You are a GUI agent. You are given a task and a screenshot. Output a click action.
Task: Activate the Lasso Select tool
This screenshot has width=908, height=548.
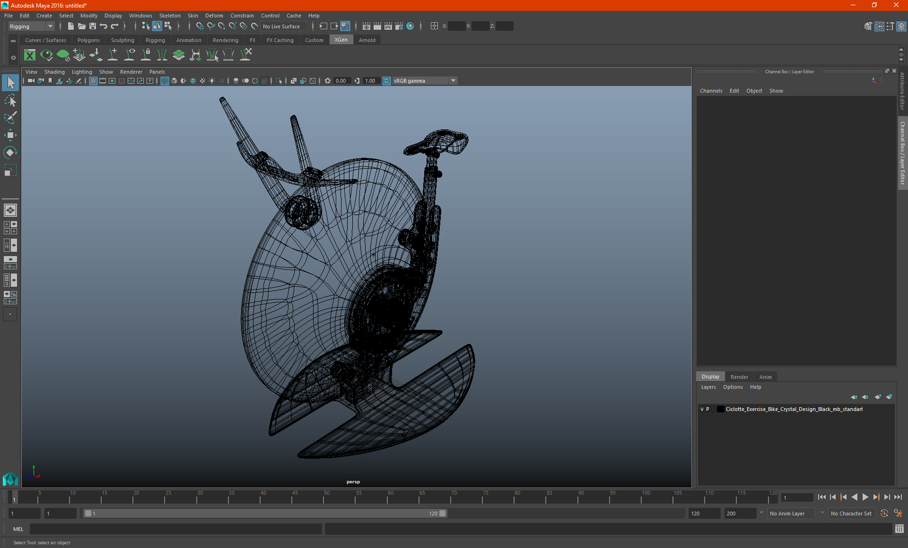[10, 100]
